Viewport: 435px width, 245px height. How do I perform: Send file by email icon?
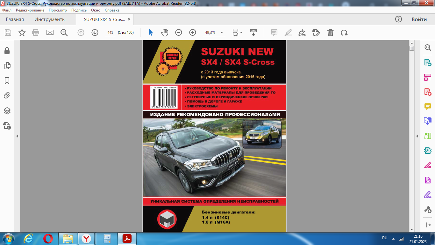click(x=50, y=33)
